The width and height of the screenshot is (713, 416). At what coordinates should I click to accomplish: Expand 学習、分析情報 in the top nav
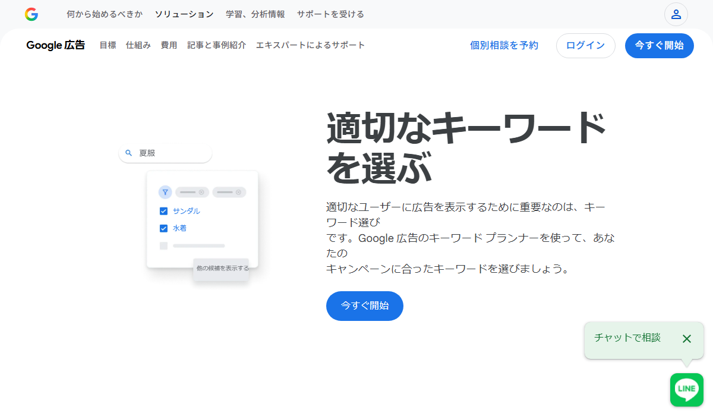pyautogui.click(x=255, y=14)
